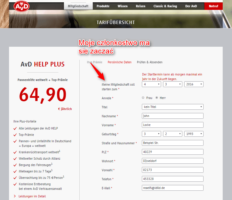Click the TARIFÜBERSICHT banner heading

(116, 22)
